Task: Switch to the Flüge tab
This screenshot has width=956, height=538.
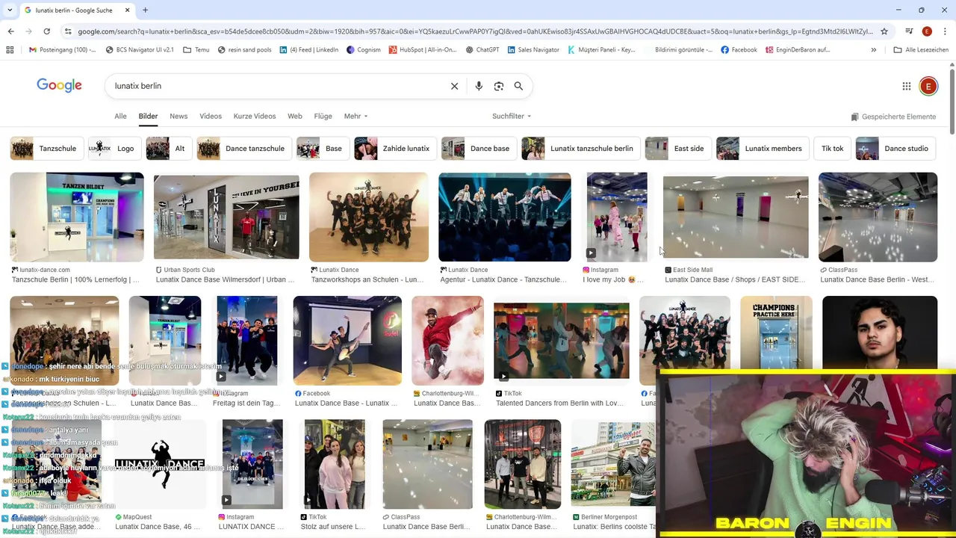Action: pos(323,116)
